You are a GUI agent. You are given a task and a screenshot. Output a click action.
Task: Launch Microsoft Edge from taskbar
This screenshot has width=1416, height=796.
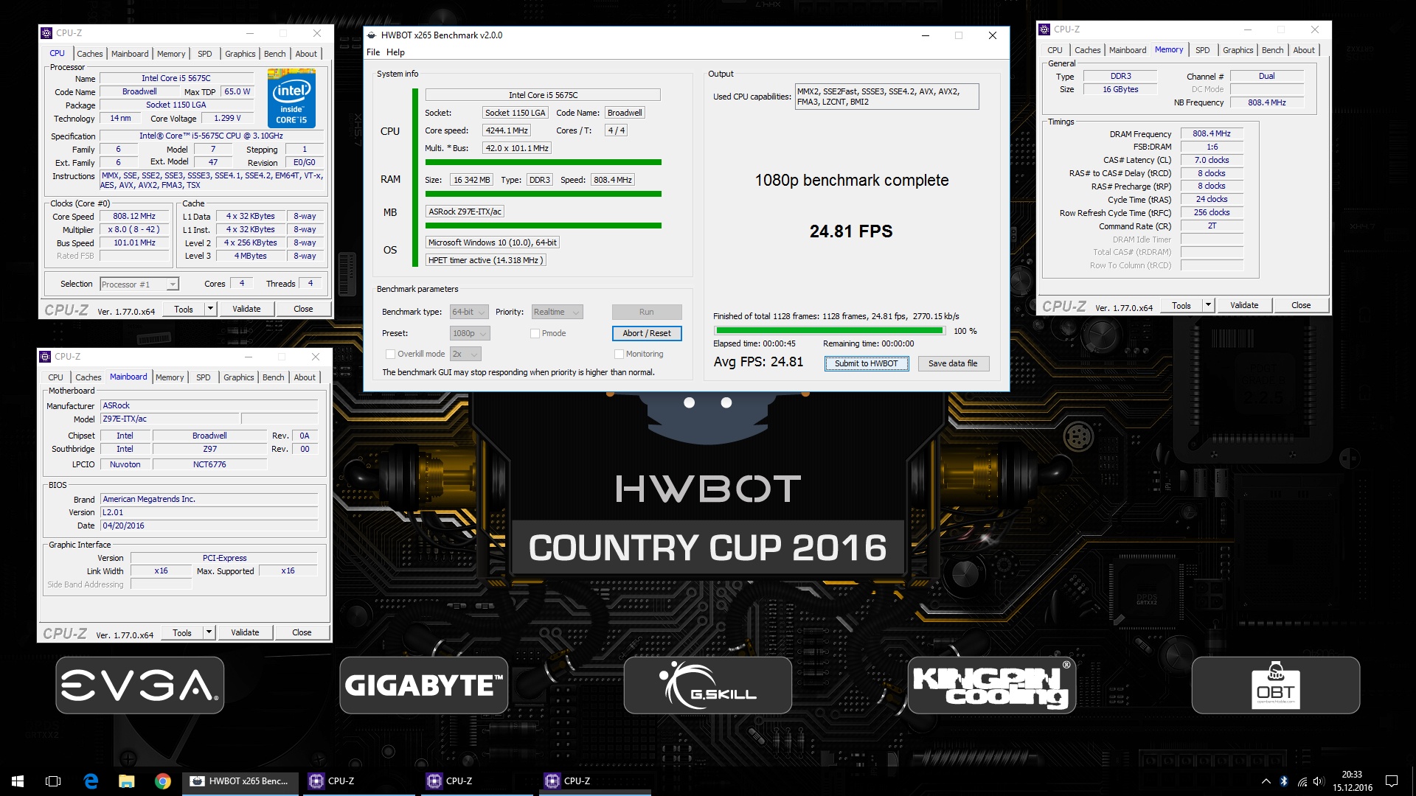(91, 781)
